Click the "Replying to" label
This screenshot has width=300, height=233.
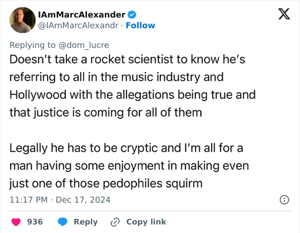[x=33, y=45]
